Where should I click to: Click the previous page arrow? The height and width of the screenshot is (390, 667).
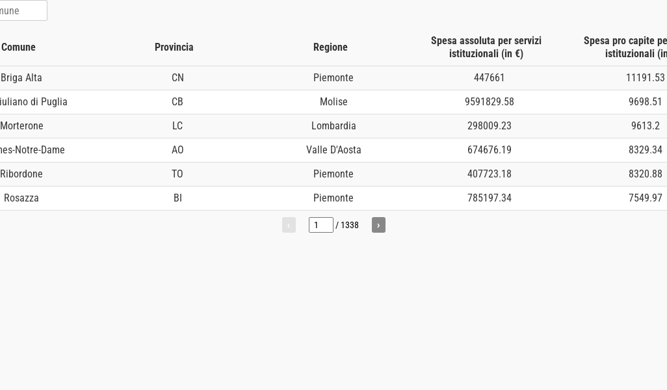pos(289,225)
